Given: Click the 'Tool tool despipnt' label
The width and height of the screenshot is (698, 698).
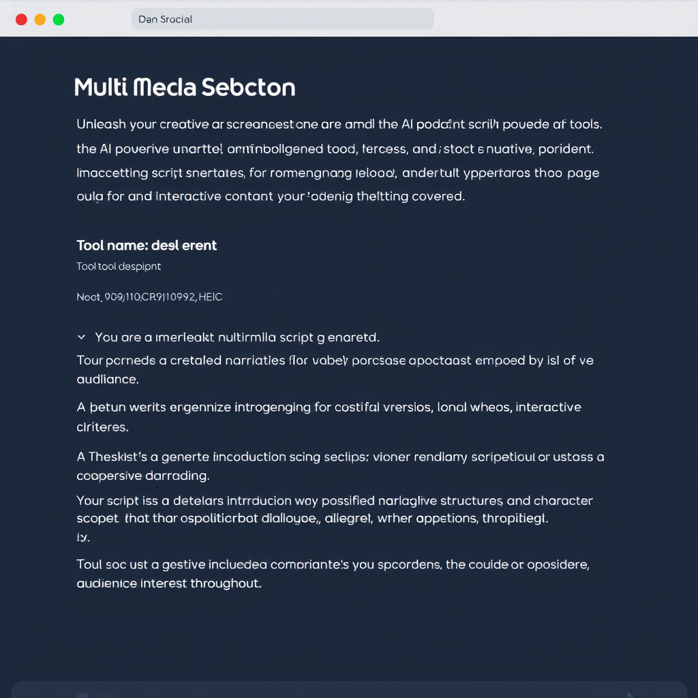Looking at the screenshot, I should point(119,266).
